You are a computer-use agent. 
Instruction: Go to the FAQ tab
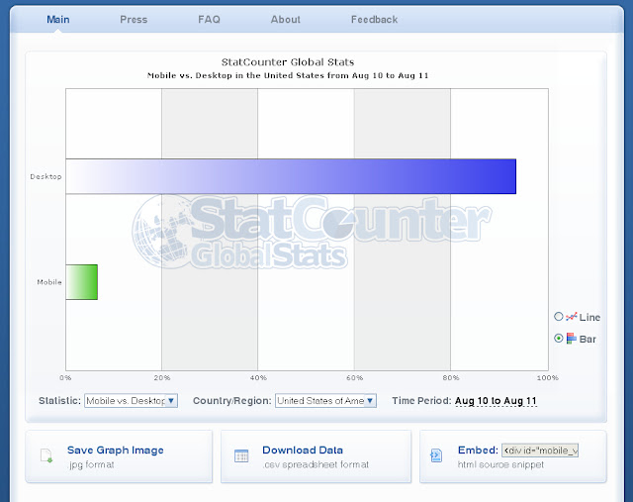coord(209,20)
